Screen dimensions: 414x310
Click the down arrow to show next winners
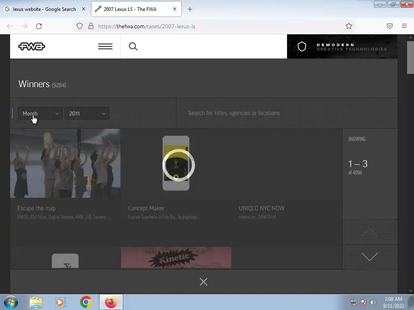tap(370, 257)
